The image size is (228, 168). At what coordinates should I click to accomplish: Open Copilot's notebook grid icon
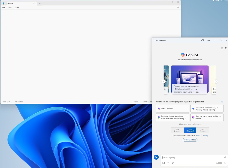pyautogui.click(x=222, y=48)
